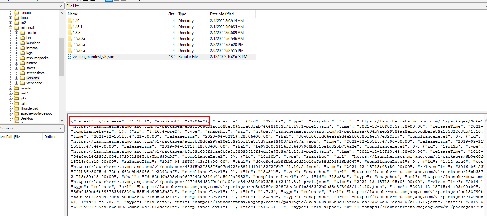The width and height of the screenshot is (487, 216).
Task: Collapse the .minecraft tree node
Action: tap(11, 28)
